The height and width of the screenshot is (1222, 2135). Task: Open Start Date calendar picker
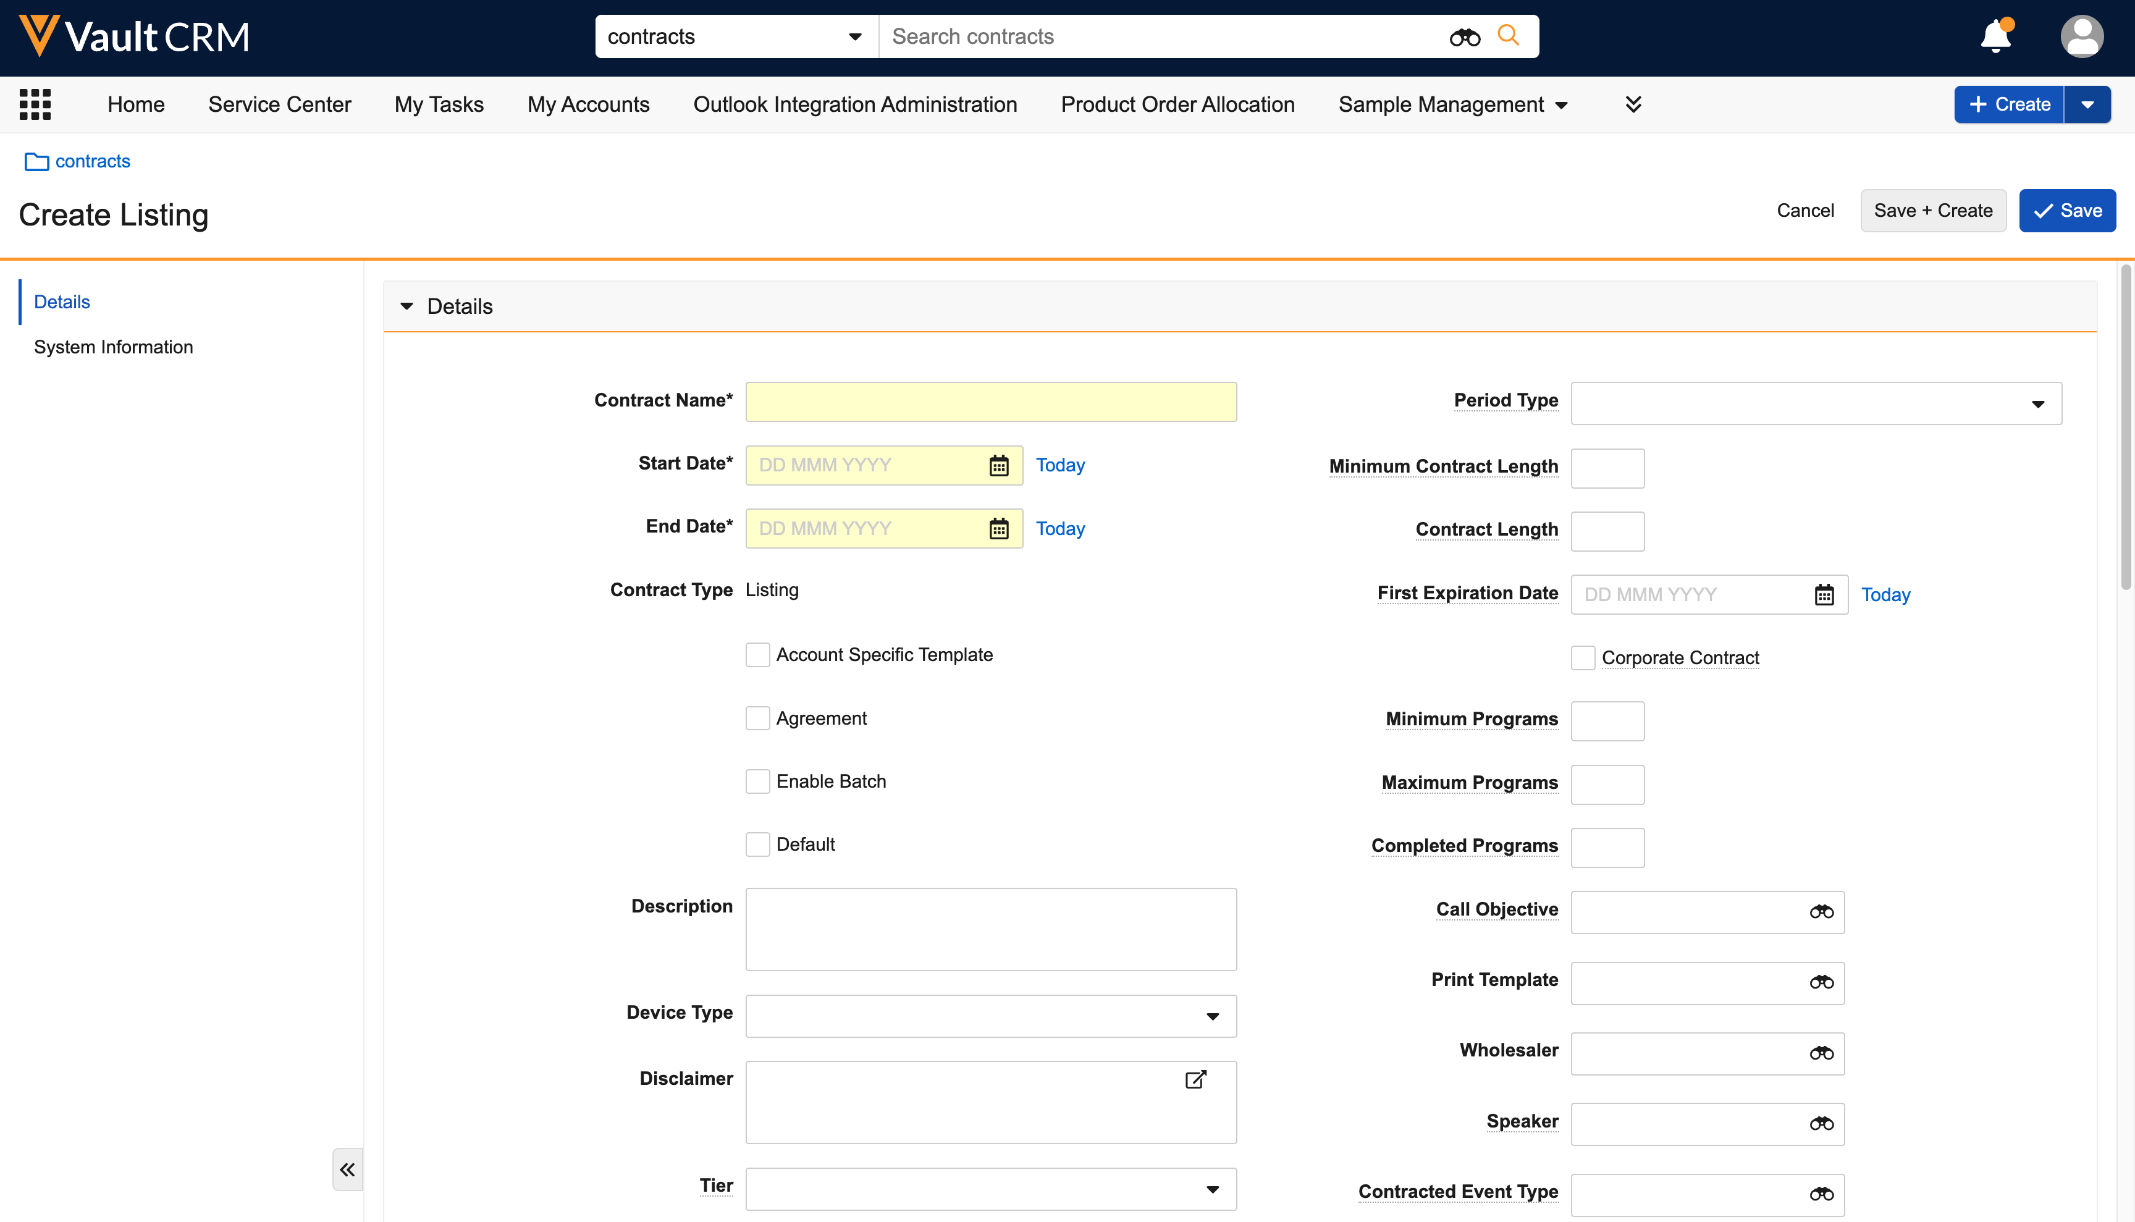[x=998, y=466]
